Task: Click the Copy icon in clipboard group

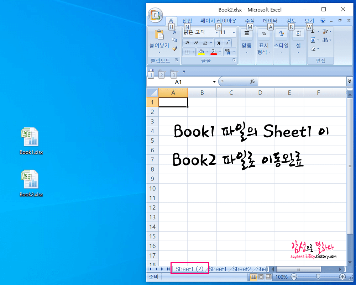Action: point(174,40)
